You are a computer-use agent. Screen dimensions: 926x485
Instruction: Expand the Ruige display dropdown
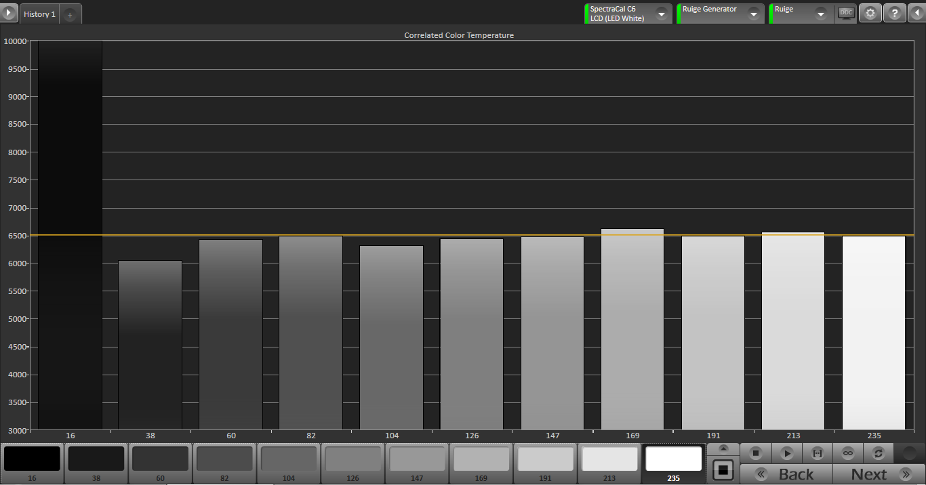point(821,14)
